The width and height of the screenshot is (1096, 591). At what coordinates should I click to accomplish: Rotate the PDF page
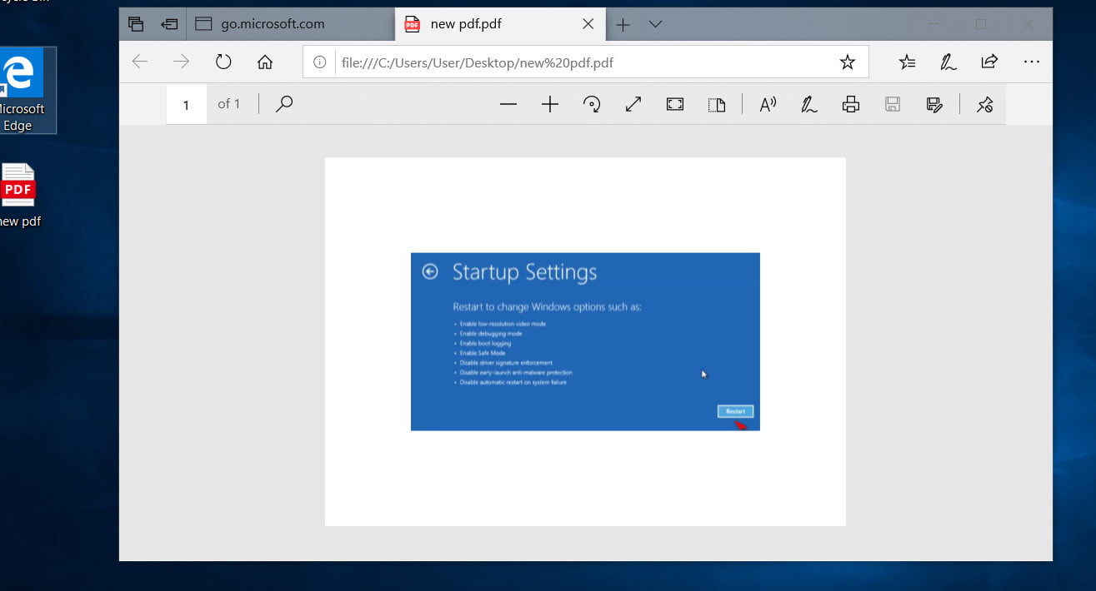click(x=592, y=104)
